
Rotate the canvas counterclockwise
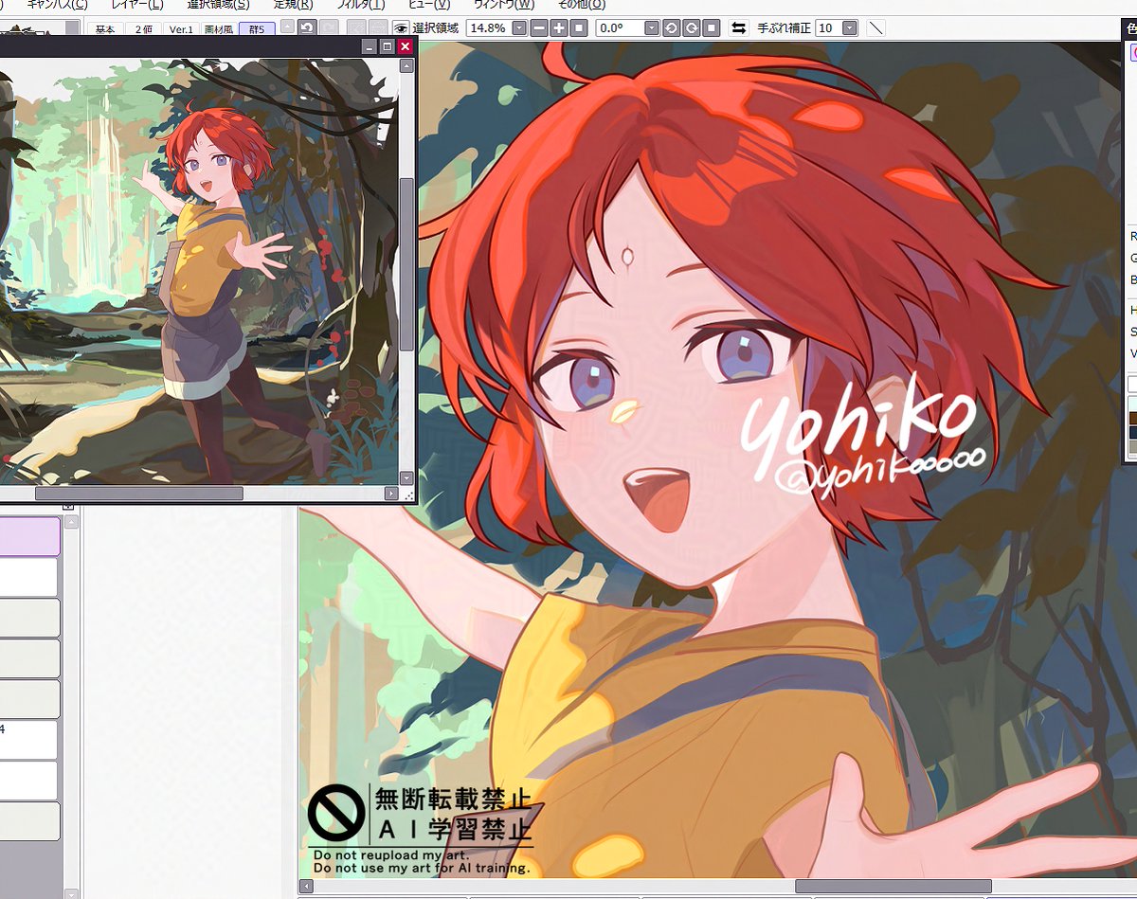tap(671, 27)
